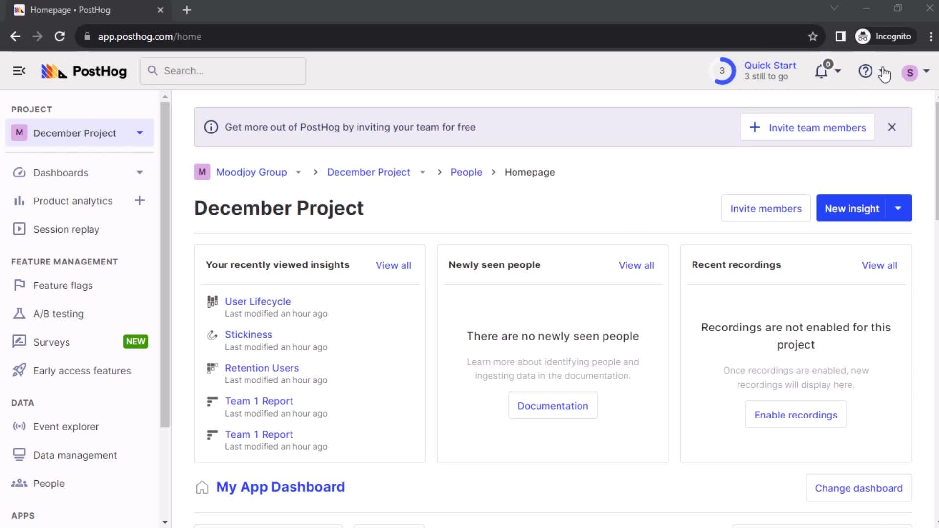This screenshot has height=528, width=939.
Task: Open the People breadcrumb
Action: pyautogui.click(x=466, y=172)
